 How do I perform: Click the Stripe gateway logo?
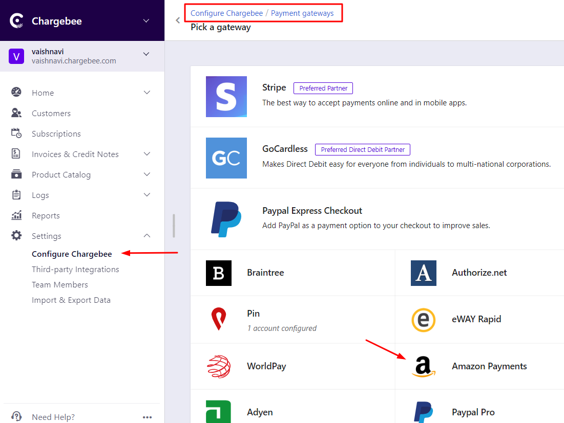pos(226,97)
